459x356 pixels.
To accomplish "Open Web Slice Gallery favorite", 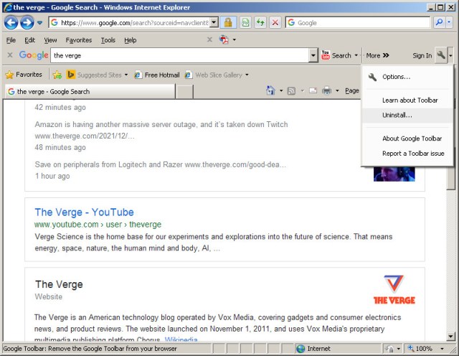I will (214, 75).
